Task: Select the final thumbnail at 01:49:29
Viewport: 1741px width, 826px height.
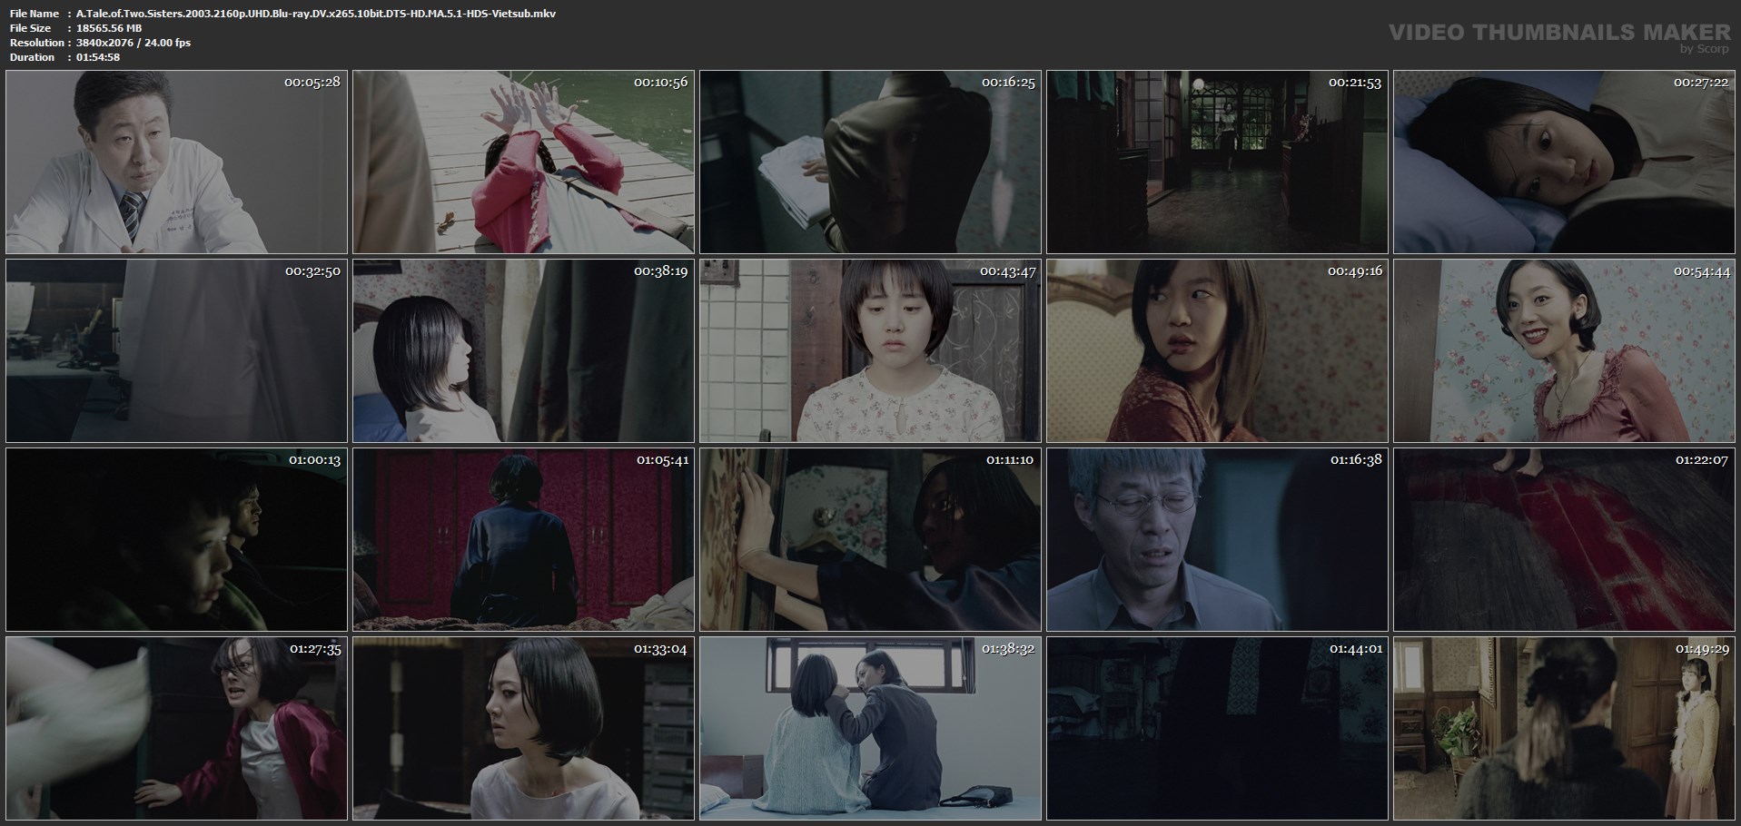Action: [x=1564, y=728]
